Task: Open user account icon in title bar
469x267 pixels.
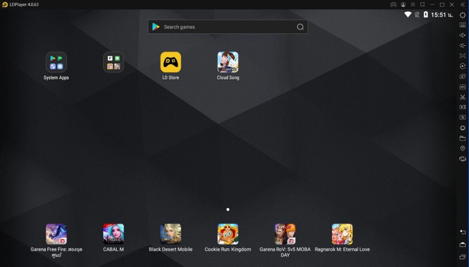Action: click(403, 5)
